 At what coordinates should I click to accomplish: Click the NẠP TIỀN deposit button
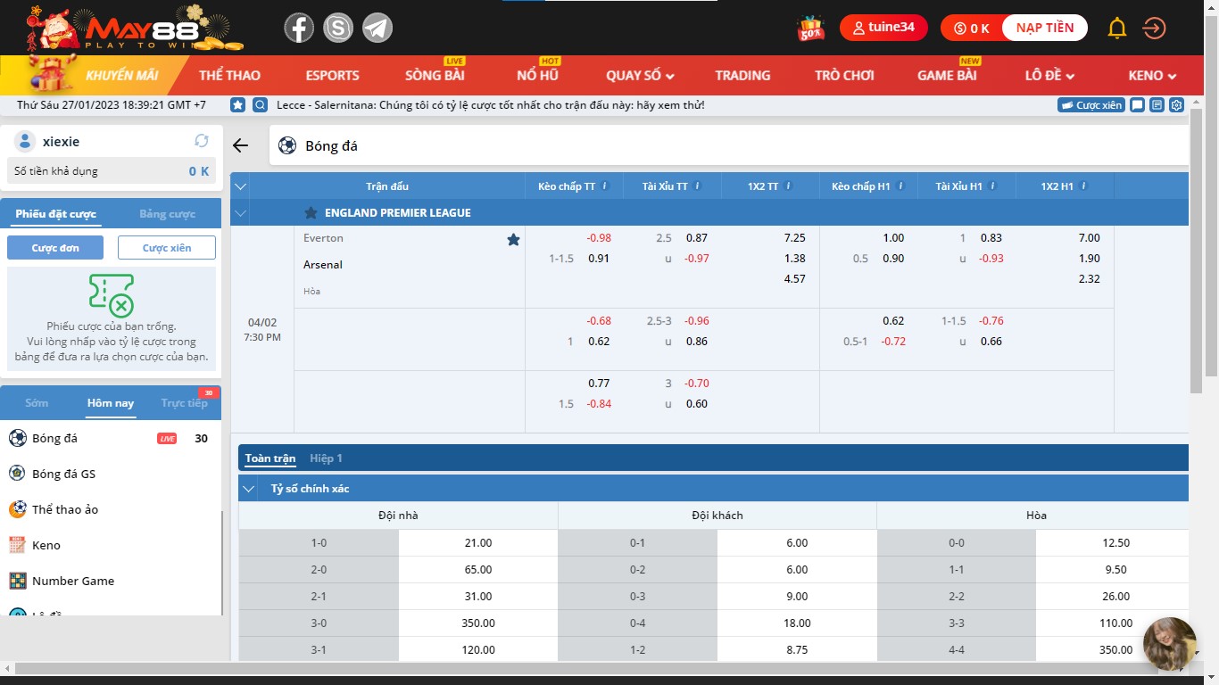1045,28
